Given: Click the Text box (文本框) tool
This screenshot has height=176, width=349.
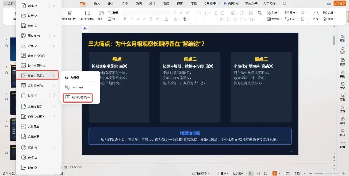Looking at the screenshot, I should [x=274, y=19].
